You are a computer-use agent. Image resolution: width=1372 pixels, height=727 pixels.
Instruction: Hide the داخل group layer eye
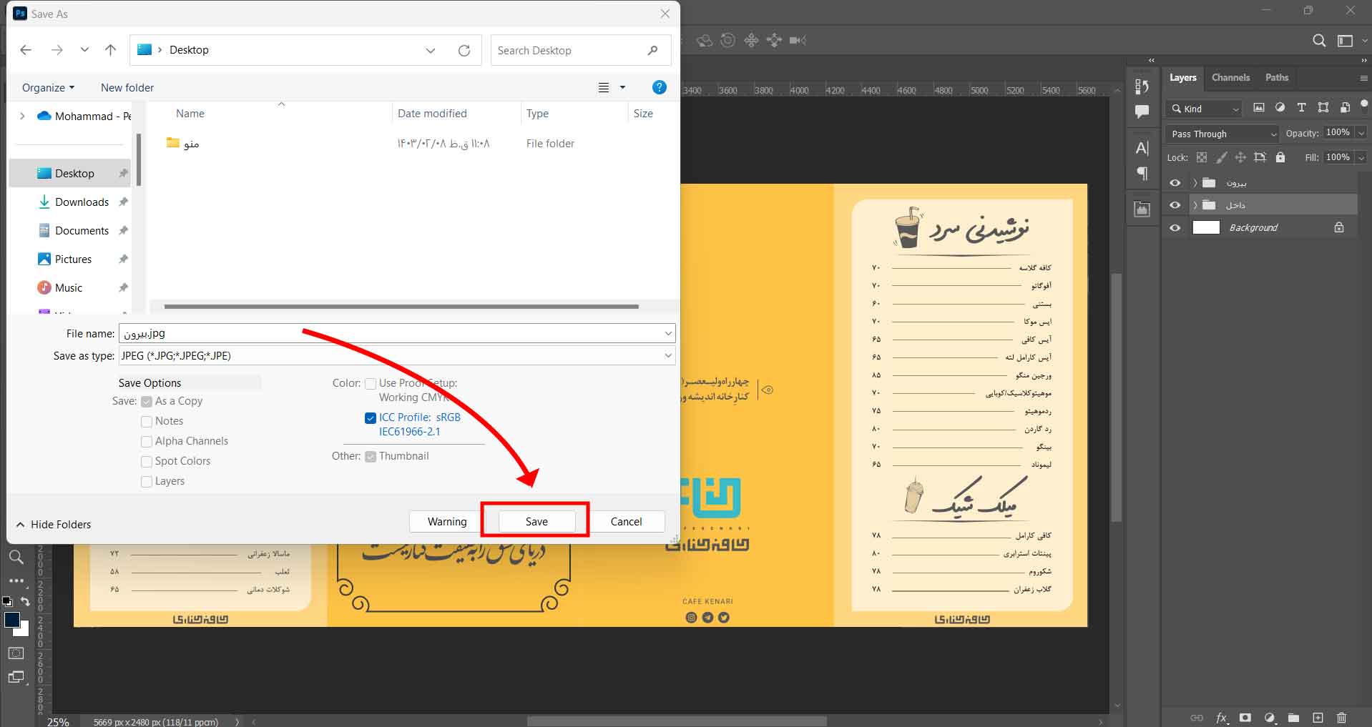1175,205
